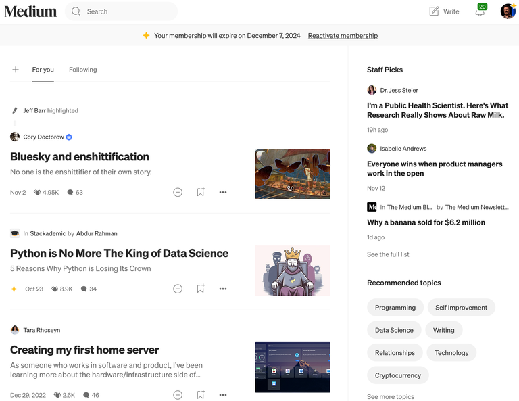Switch to the Following tab
The height and width of the screenshot is (401, 519).
[x=82, y=70]
